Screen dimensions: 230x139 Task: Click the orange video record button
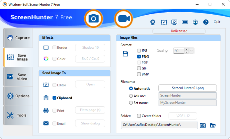click(x=123, y=19)
